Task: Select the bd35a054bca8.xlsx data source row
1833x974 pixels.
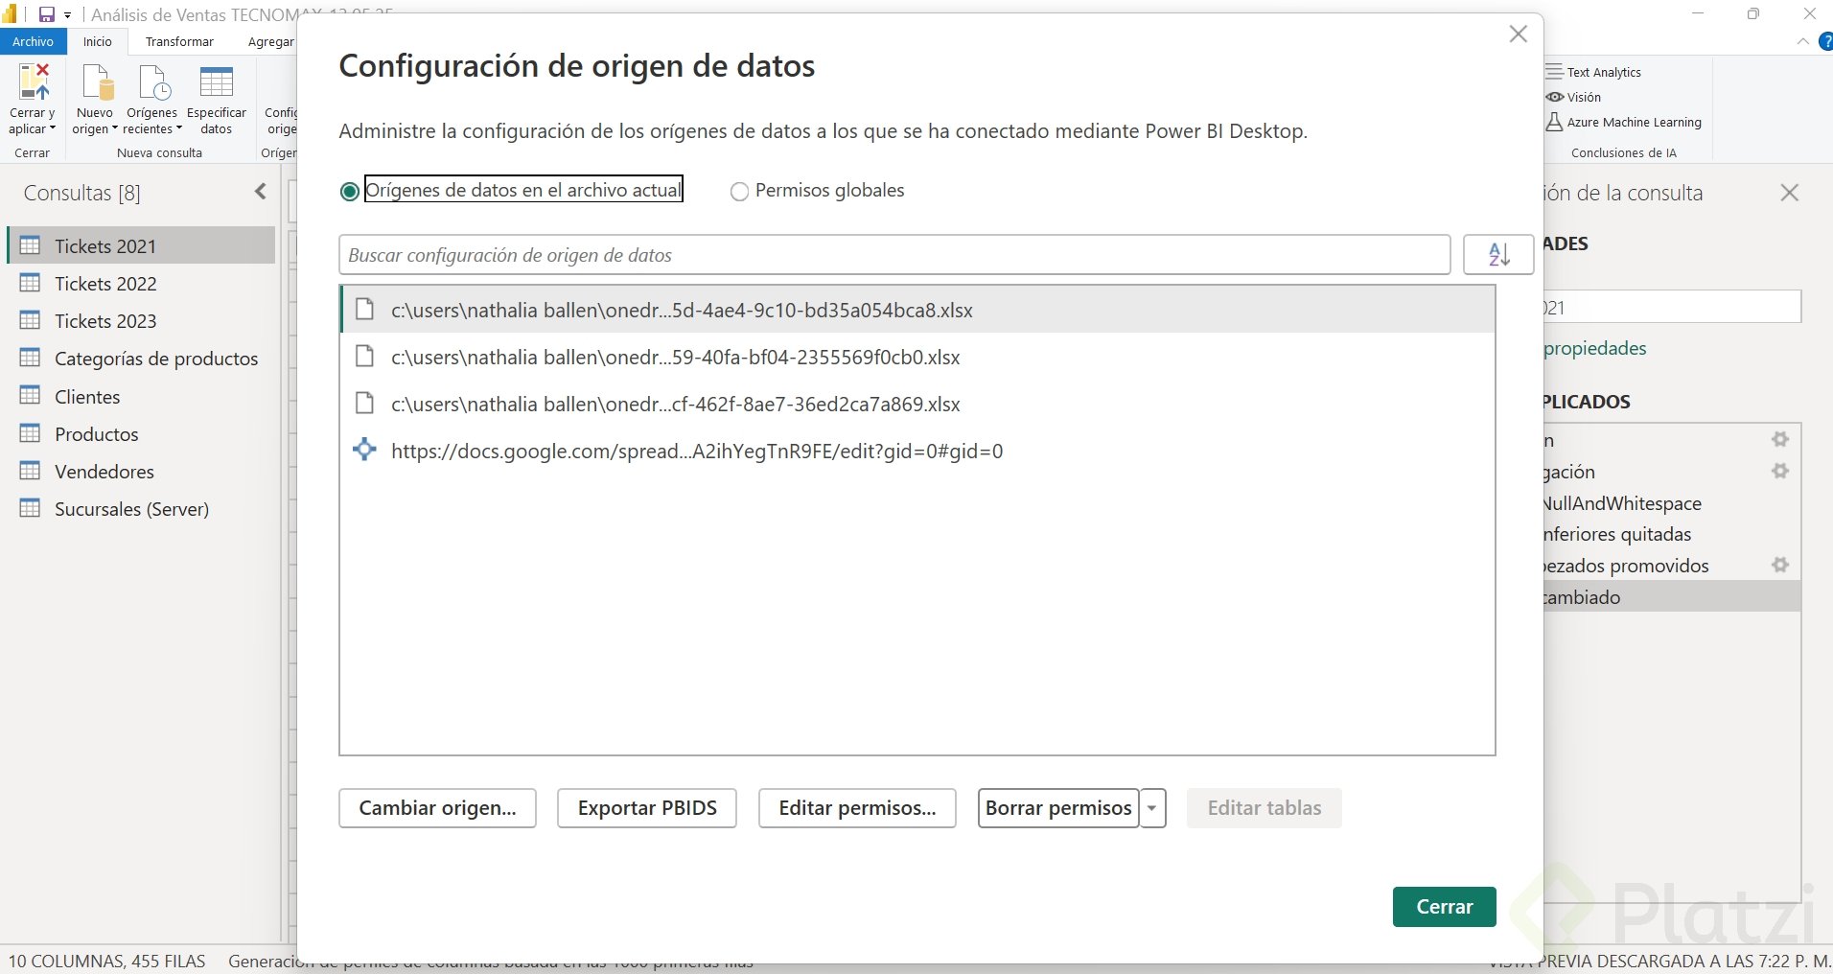Action: tap(917, 310)
